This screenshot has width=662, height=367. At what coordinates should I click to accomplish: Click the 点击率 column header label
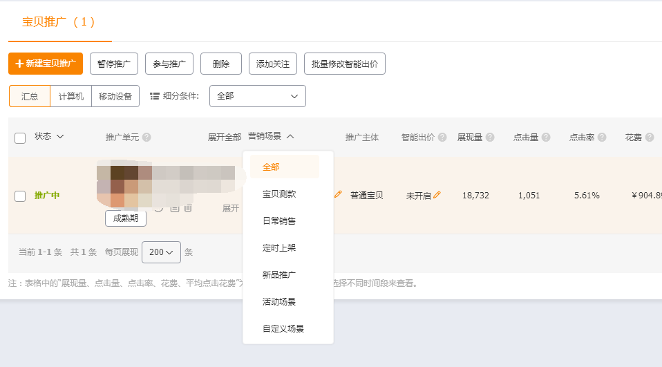pyautogui.click(x=582, y=138)
